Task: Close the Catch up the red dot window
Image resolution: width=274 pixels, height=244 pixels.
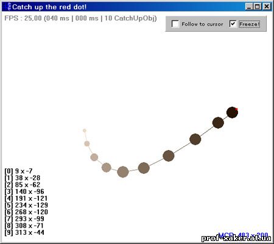Action: coord(267,7)
